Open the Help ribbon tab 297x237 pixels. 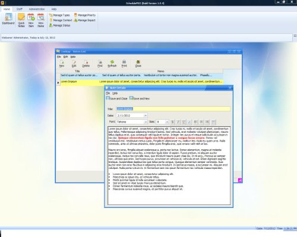54,9
